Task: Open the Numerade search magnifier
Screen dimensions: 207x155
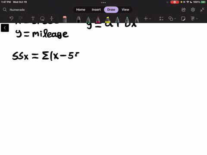Action: click(x=5, y=9)
